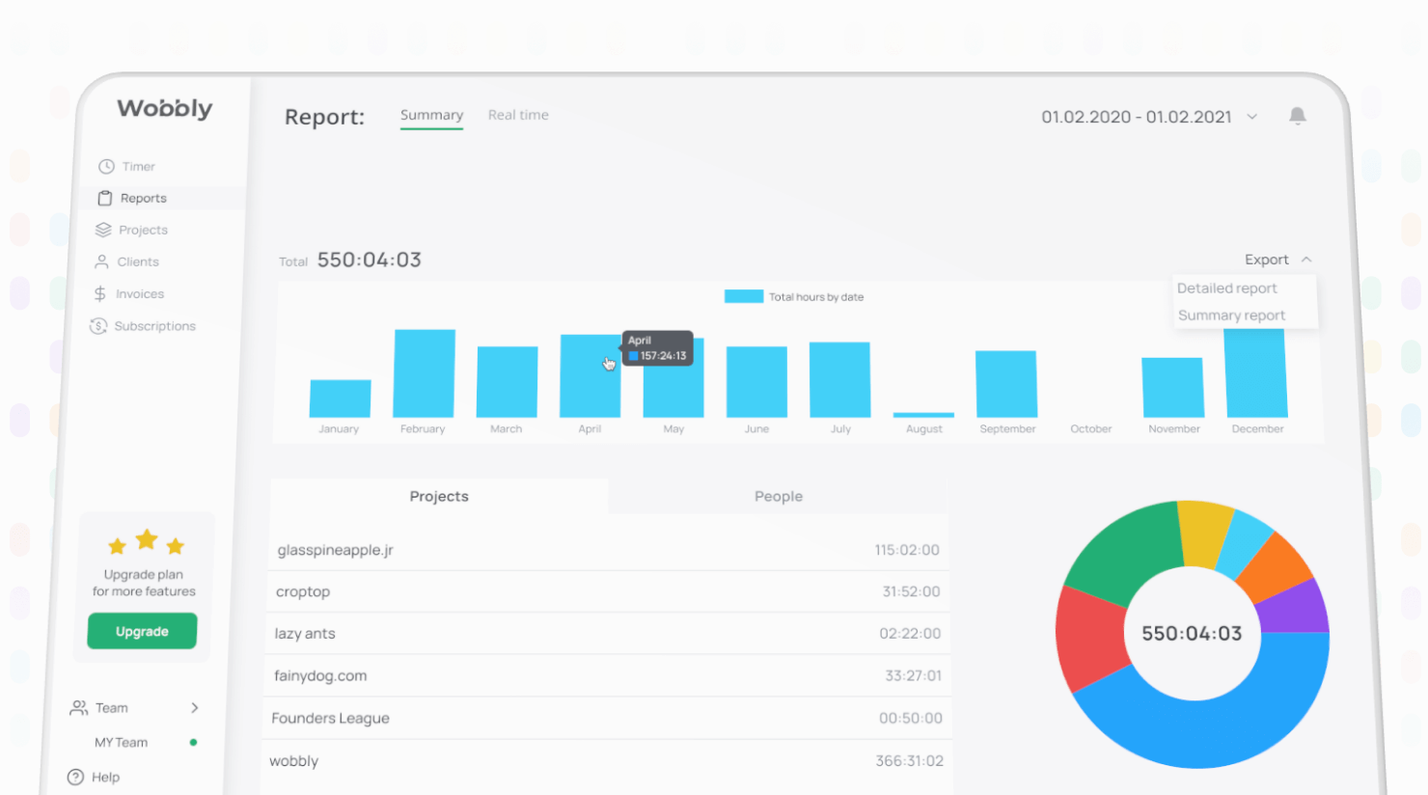Viewport: 1428px width, 795px height.
Task: Go to Subscriptions in sidebar
Action: 155,326
